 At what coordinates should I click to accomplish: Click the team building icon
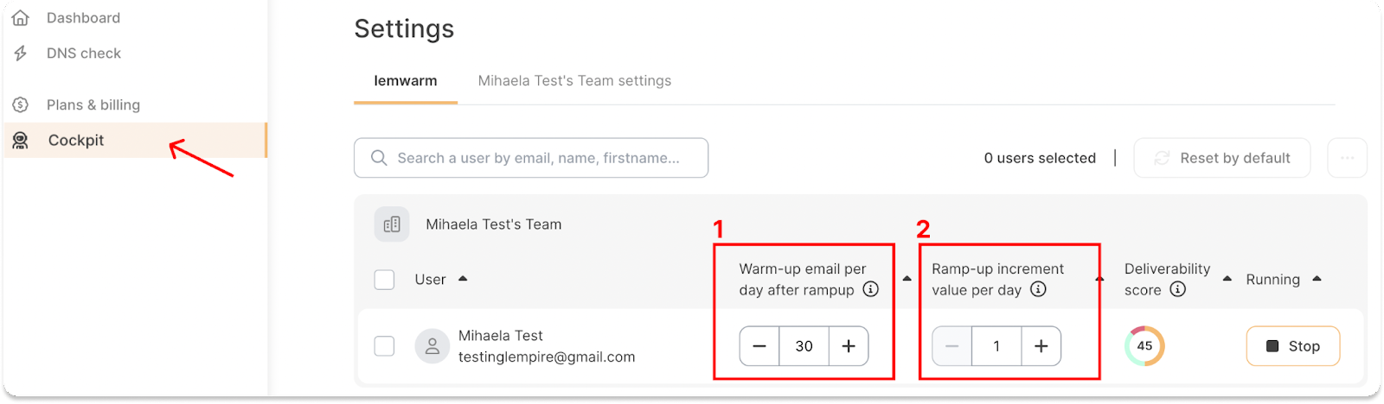(392, 224)
